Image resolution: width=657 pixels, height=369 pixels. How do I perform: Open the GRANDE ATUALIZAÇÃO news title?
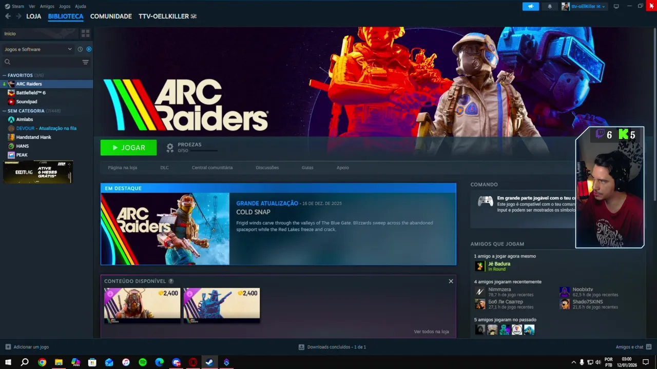pyautogui.click(x=267, y=203)
